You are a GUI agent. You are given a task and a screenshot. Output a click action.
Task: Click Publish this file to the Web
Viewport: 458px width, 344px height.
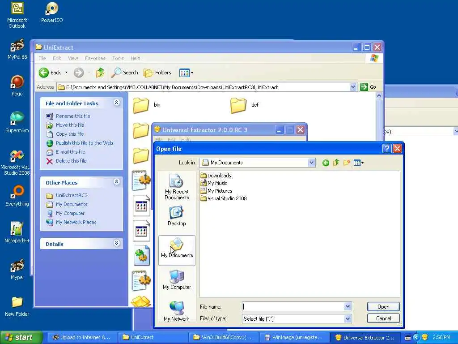85,143
